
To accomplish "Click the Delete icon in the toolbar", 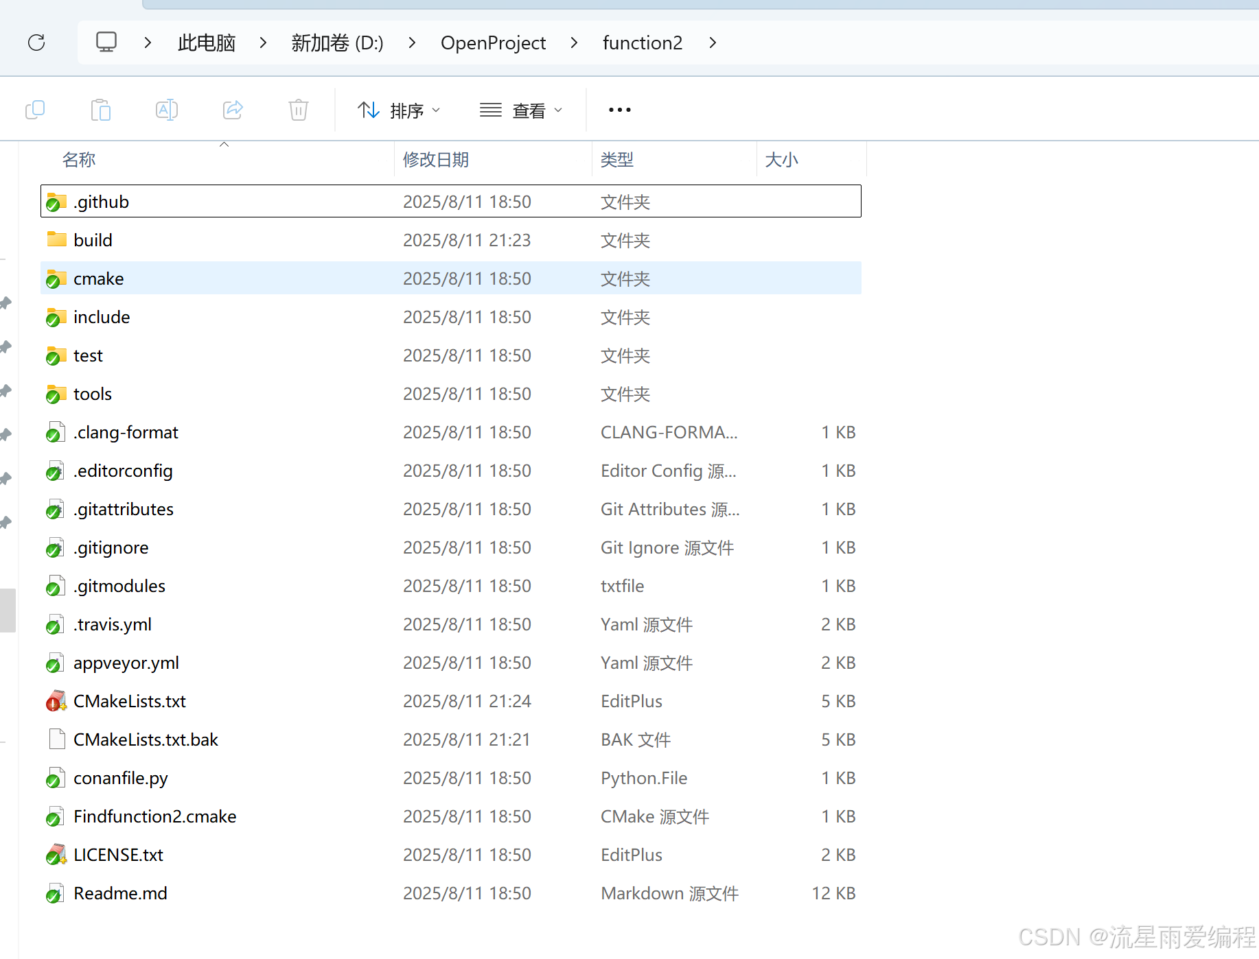I will [297, 110].
